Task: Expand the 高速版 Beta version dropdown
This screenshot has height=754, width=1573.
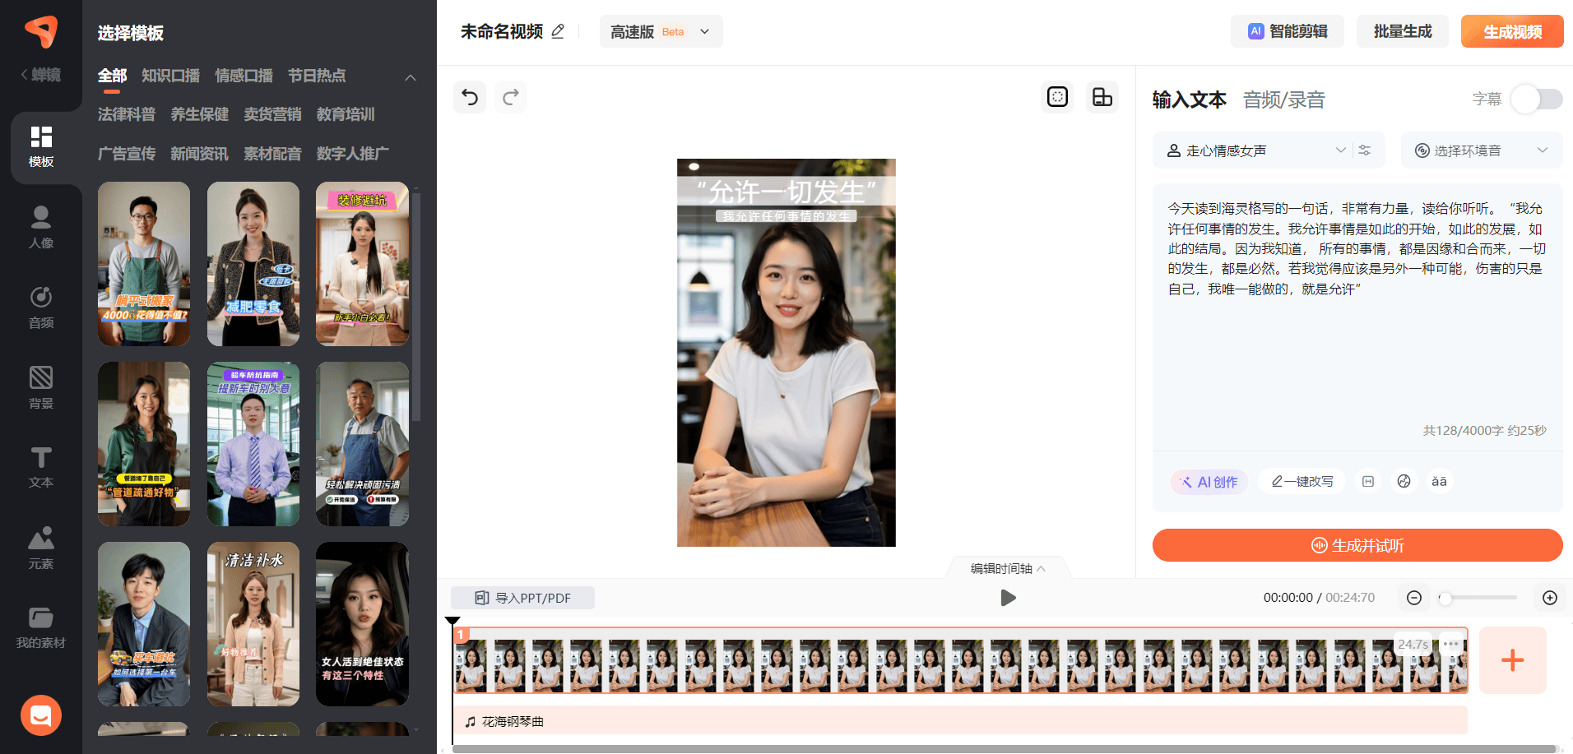Action: [x=661, y=31]
